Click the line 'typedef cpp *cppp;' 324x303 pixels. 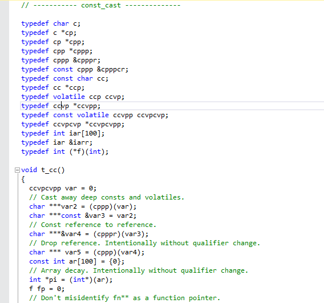[57, 51]
